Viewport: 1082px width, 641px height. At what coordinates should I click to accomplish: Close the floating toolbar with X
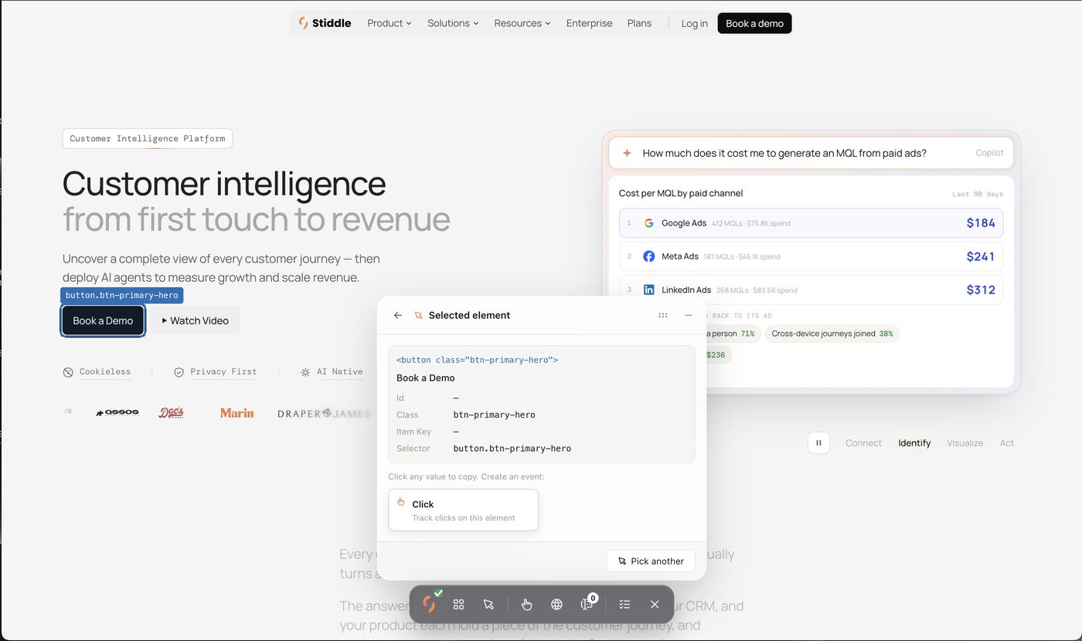click(x=655, y=605)
